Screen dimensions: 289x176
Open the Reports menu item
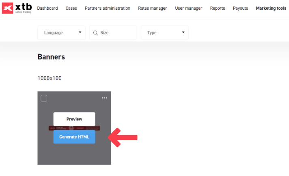click(x=218, y=8)
